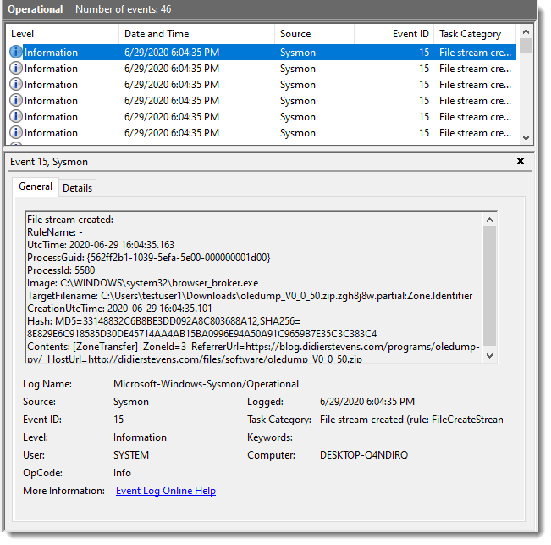The image size is (551, 545).
Task: Click the OpCode value Info
Action: click(122, 472)
